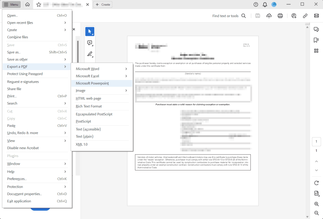This screenshot has height=219, width=323.
Task: Open the bookmarks panel
Action: tap(316, 40)
